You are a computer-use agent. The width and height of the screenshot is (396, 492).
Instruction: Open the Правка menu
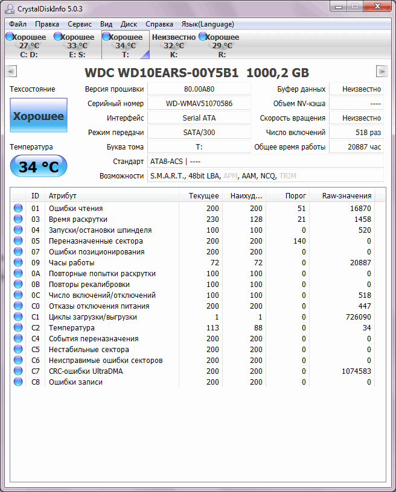47,24
